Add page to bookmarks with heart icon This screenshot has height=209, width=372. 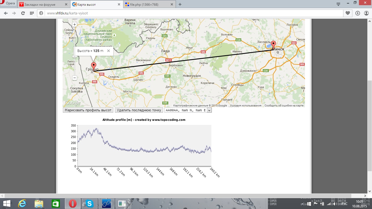pyautogui.click(x=348, y=13)
